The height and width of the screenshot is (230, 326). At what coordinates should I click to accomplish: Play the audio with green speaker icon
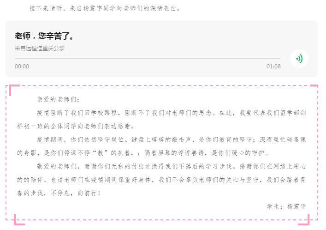click(299, 59)
